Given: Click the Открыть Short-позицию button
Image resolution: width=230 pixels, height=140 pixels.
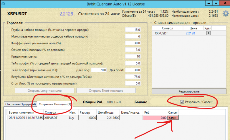Looking at the screenshot, I should [106, 90].
